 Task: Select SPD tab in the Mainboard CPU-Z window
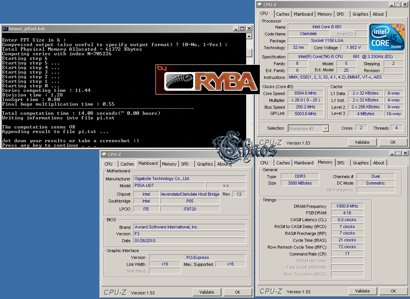click(x=184, y=164)
